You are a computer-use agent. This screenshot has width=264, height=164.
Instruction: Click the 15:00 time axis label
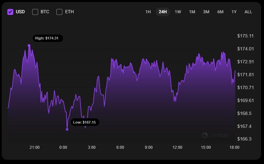coord(206,147)
